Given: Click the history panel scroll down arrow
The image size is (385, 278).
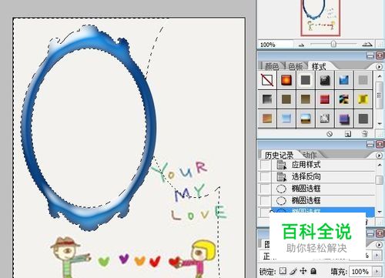Looking at the screenshot, I should point(380,213).
